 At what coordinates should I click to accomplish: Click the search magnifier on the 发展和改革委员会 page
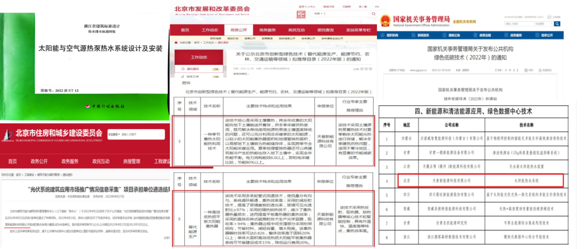coord(374,14)
